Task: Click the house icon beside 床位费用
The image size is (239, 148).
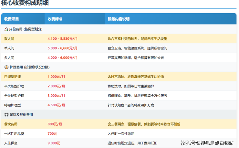Action: [6, 29]
